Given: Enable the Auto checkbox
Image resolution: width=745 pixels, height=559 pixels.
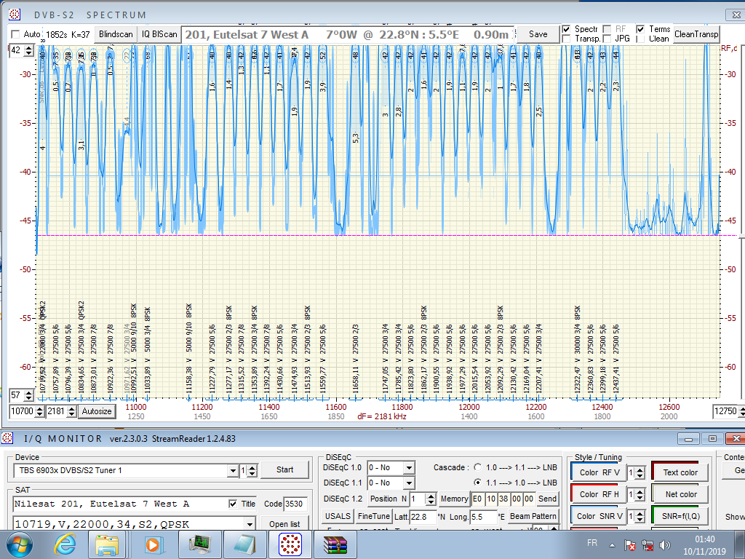Looking at the screenshot, I should (x=15, y=34).
